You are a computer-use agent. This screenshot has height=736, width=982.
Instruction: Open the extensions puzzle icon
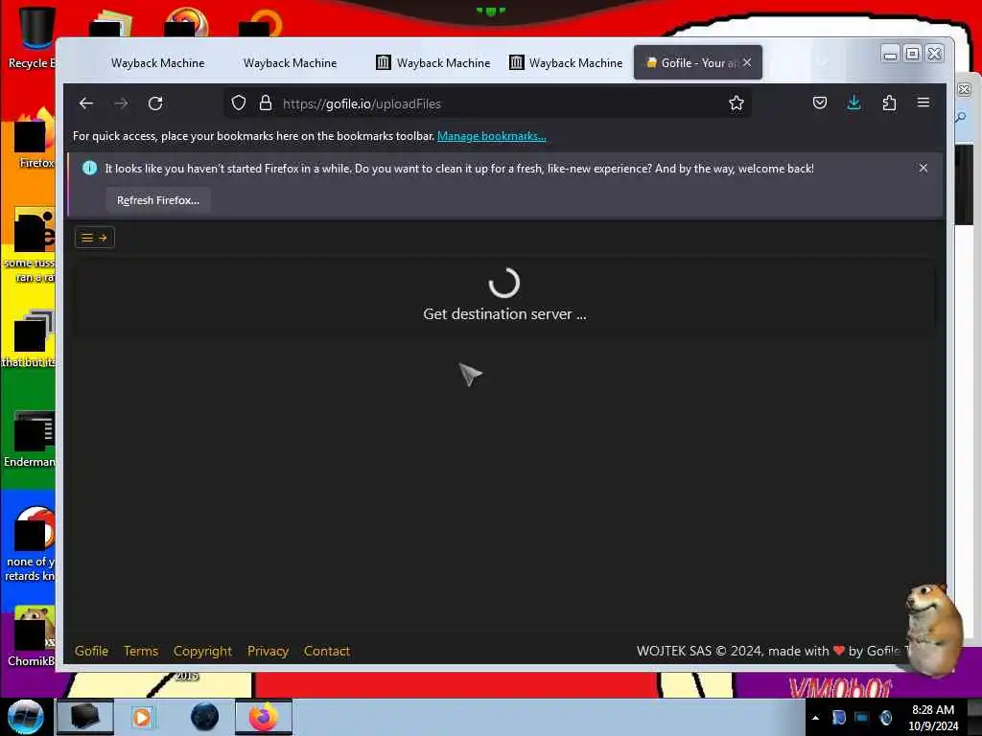(889, 103)
